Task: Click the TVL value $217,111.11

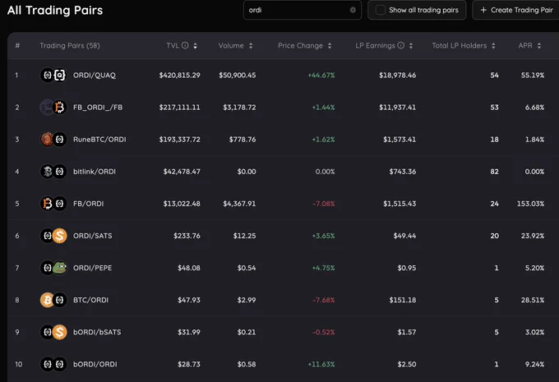Action: coord(180,108)
